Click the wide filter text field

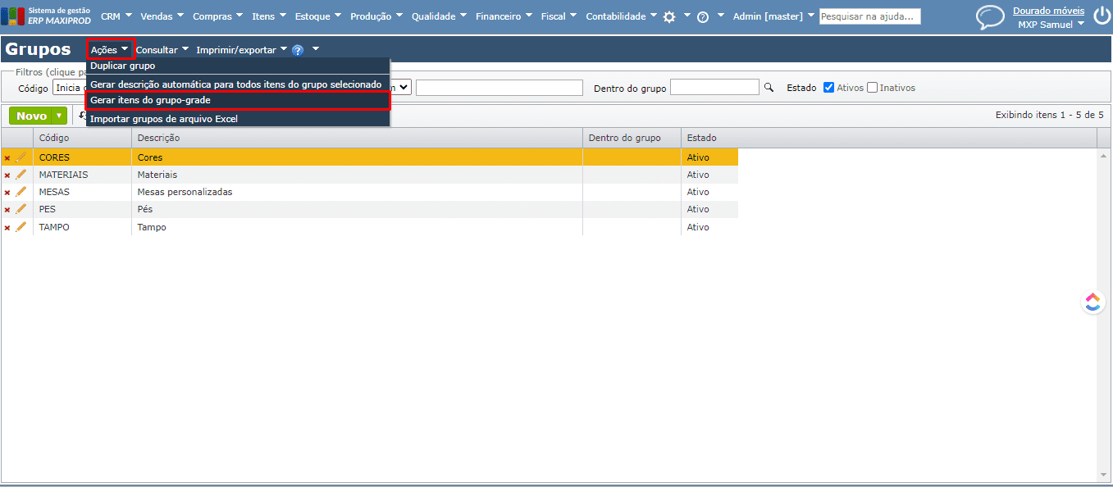[499, 87]
